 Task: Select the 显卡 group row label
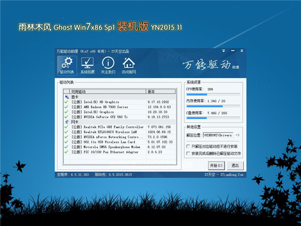pos(75,97)
